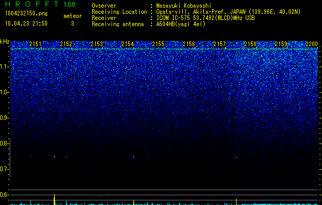Click the Receiving Location field label
322x205 pixels.
pyautogui.click(x=119, y=12)
